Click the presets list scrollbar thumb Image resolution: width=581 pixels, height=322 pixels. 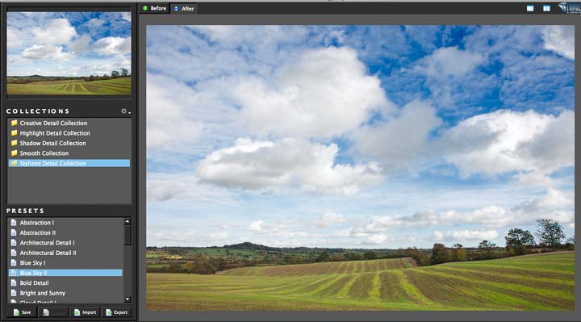[127, 236]
